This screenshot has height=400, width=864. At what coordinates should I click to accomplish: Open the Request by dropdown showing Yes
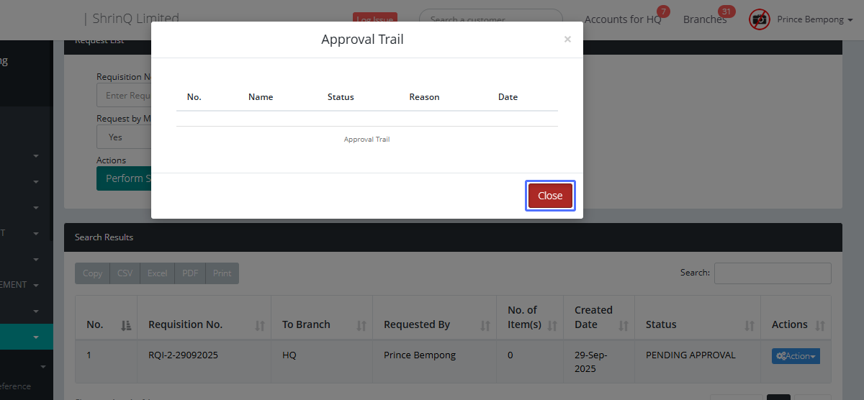pyautogui.click(x=124, y=137)
